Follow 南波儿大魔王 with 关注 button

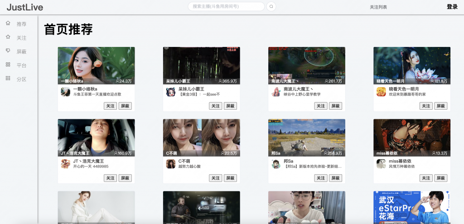coord(321,106)
